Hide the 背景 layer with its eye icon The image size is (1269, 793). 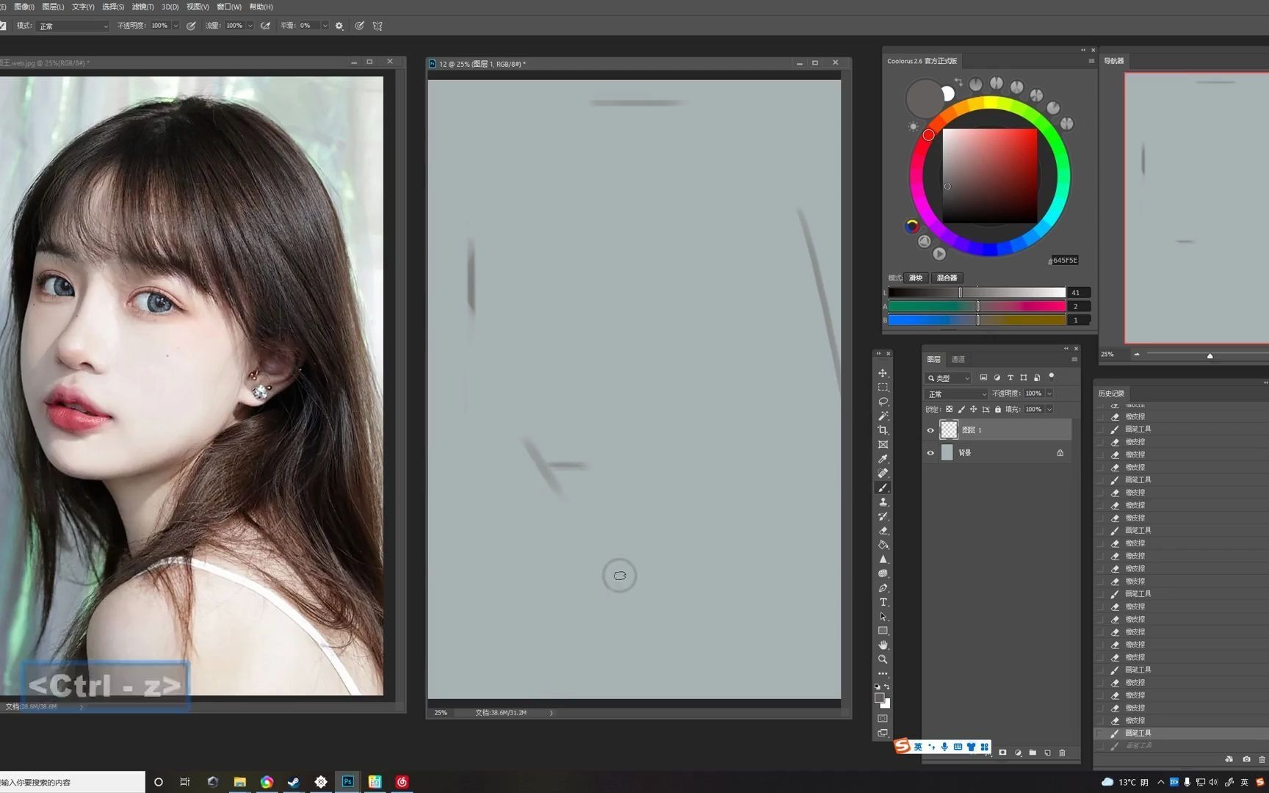[x=930, y=453]
